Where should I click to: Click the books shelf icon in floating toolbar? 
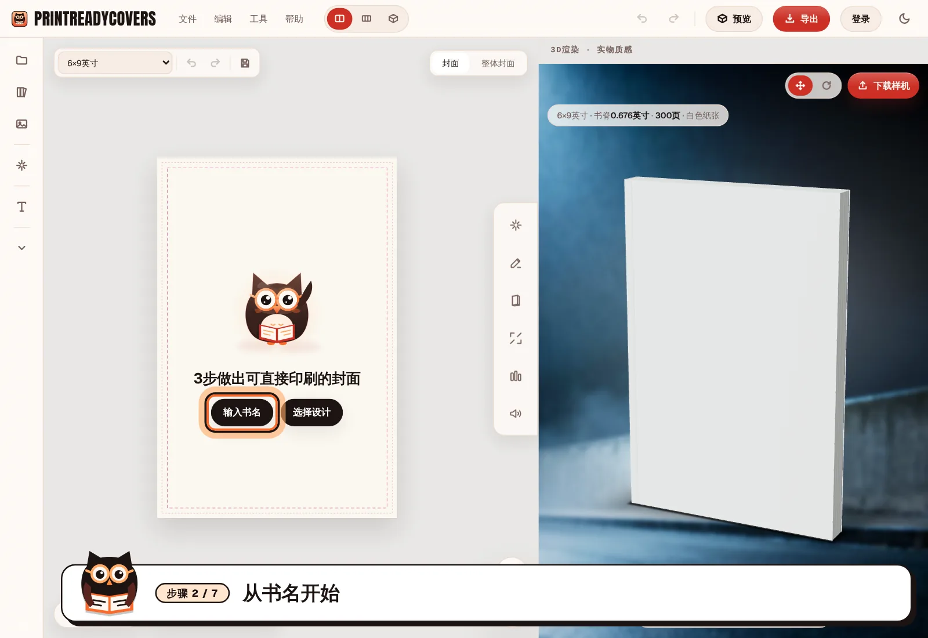(x=516, y=376)
